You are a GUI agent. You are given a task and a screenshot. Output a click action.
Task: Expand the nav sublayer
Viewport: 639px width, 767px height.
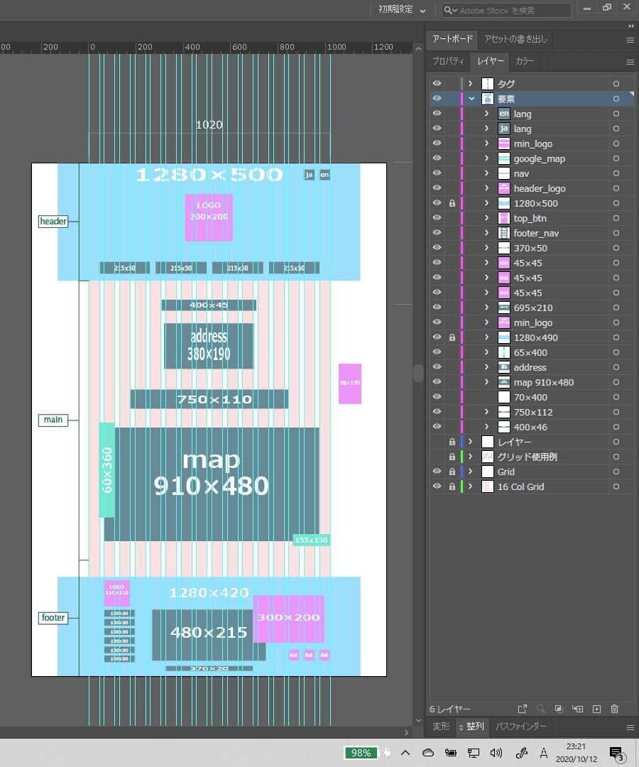pyautogui.click(x=486, y=174)
